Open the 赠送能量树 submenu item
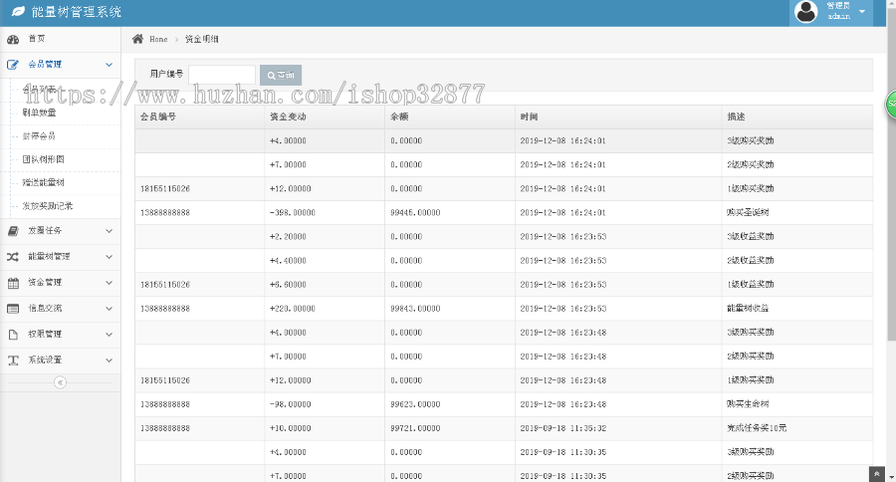The height and width of the screenshot is (482, 896). 44,183
